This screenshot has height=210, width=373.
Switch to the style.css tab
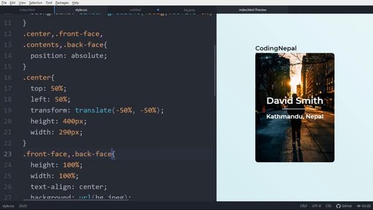coord(81,10)
